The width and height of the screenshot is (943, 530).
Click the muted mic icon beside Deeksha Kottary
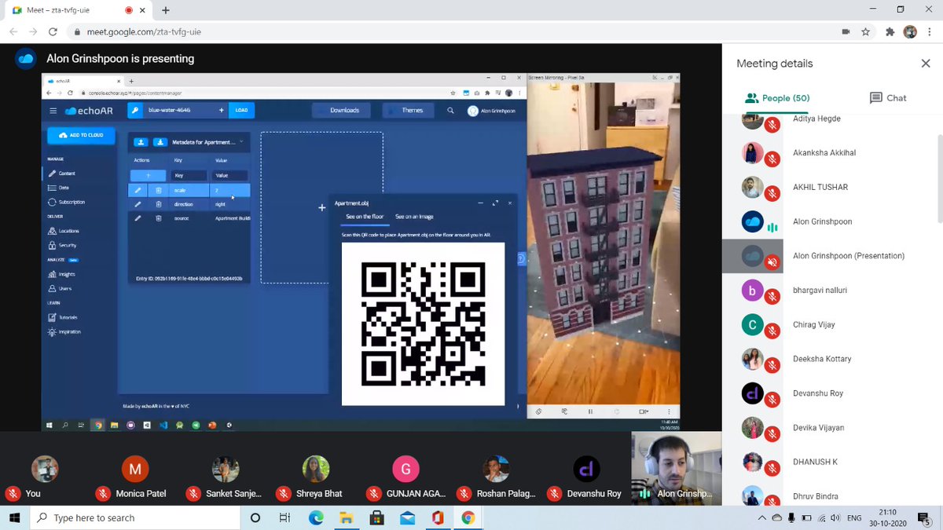772,365
